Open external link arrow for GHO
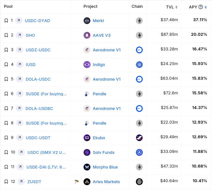Viewport: 212px width, 190px height. click(20, 35)
